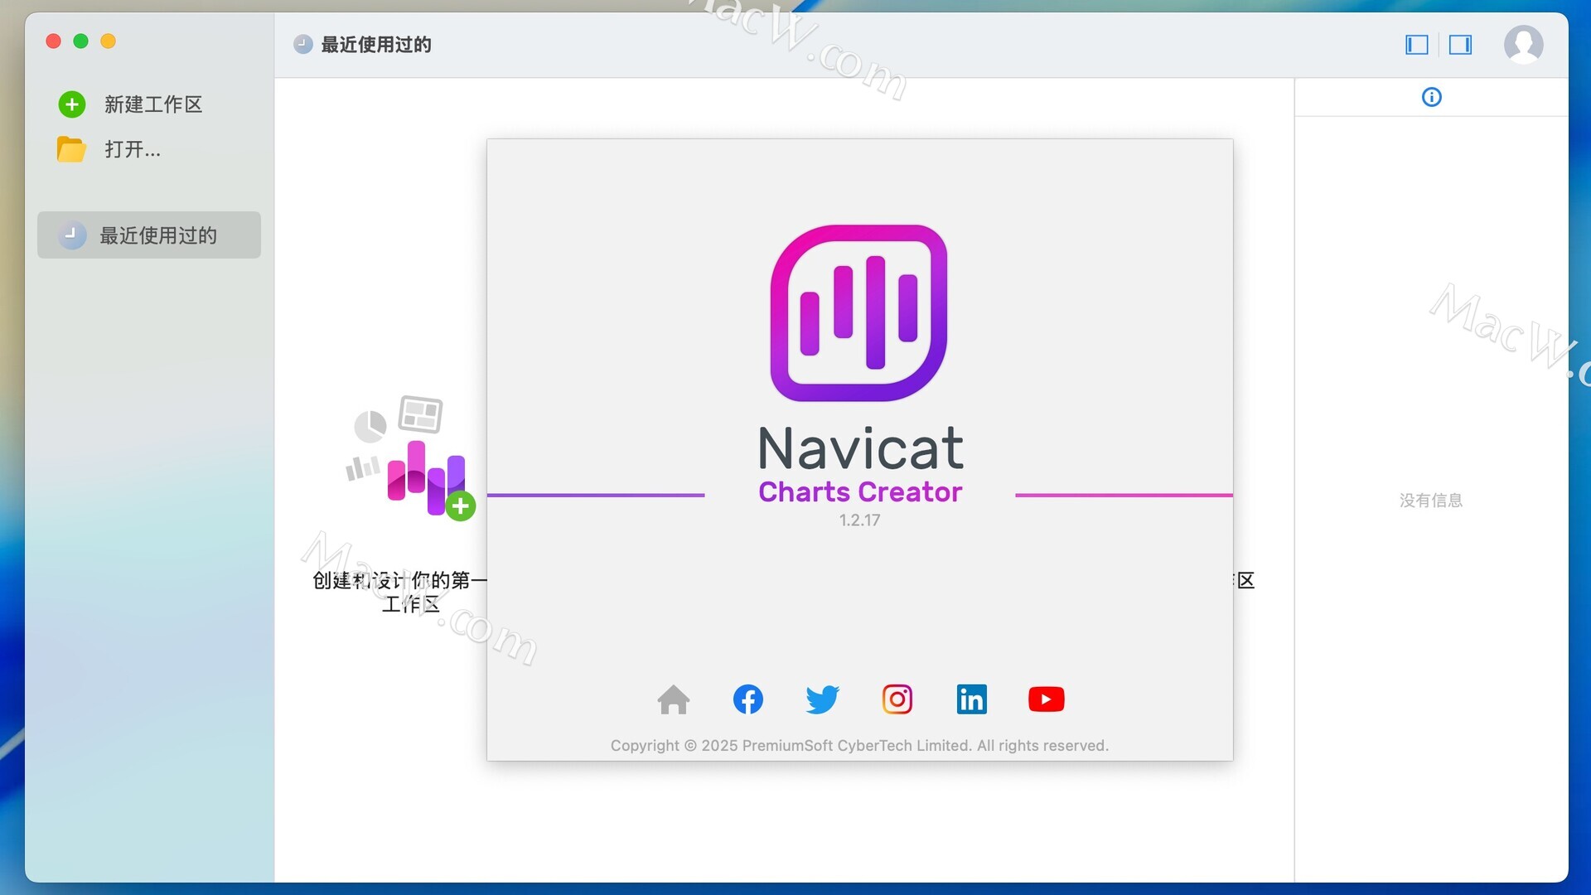Screen dimensions: 1591x895
Task: Click the New Workspace text label
Action: [153, 104]
